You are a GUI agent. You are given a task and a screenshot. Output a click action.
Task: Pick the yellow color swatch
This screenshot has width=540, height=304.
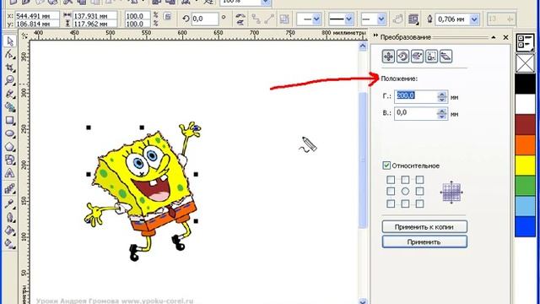pyautogui.click(x=525, y=166)
